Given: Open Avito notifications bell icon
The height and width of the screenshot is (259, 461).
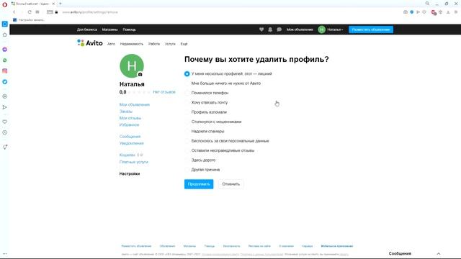Looking at the screenshot, I should point(270,29).
